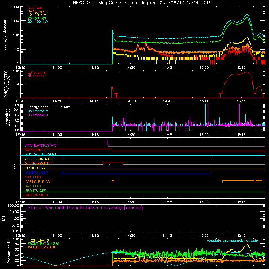Select the 6-12 keV legend label

(x=36, y=11)
